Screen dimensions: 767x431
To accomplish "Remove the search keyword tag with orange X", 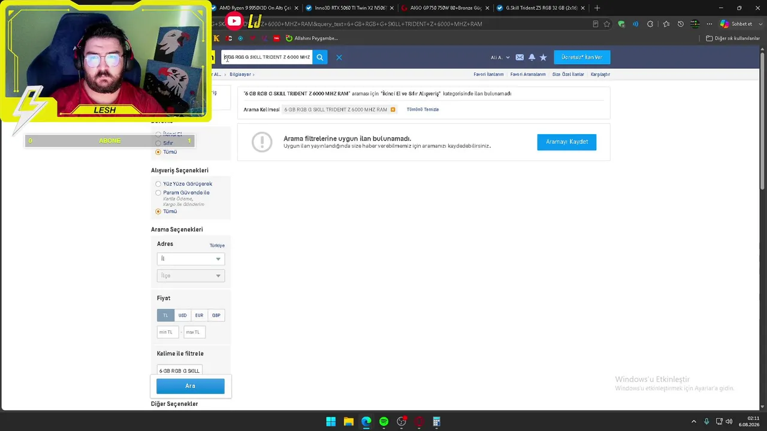I will (x=393, y=110).
